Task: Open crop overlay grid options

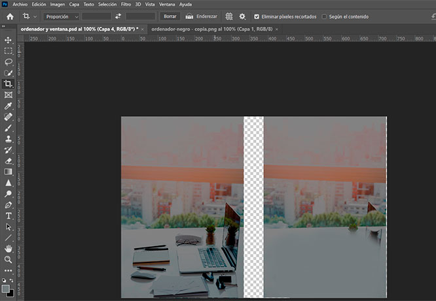Action: pos(229,16)
